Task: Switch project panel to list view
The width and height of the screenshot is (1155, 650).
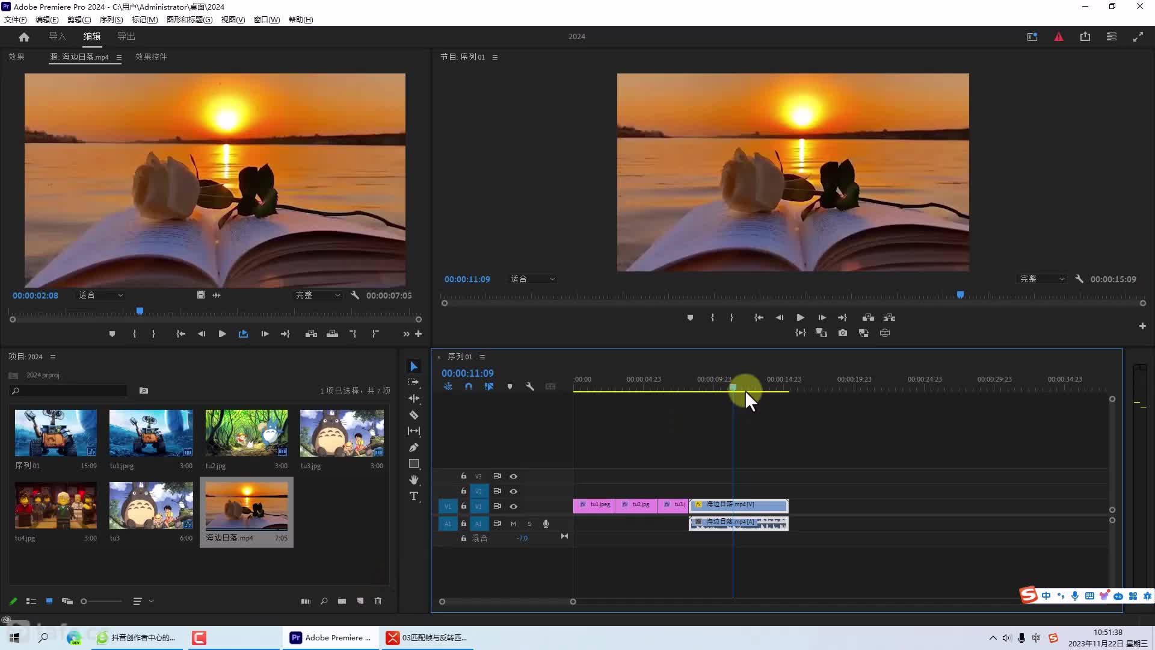Action: tap(31, 601)
